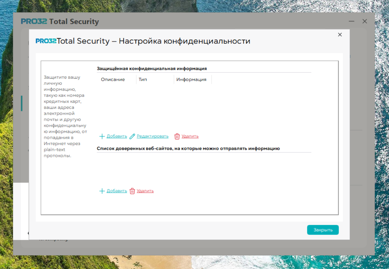Click the trash icon under trusted websites list
Screen dimensions: 389x269
(x=132, y=191)
